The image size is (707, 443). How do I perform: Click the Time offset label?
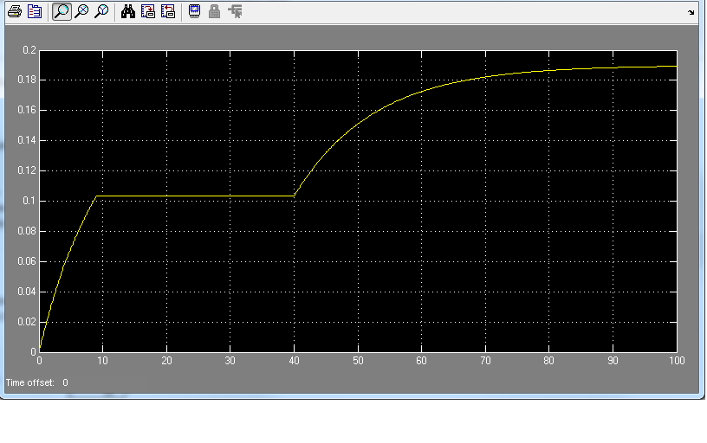[30, 382]
